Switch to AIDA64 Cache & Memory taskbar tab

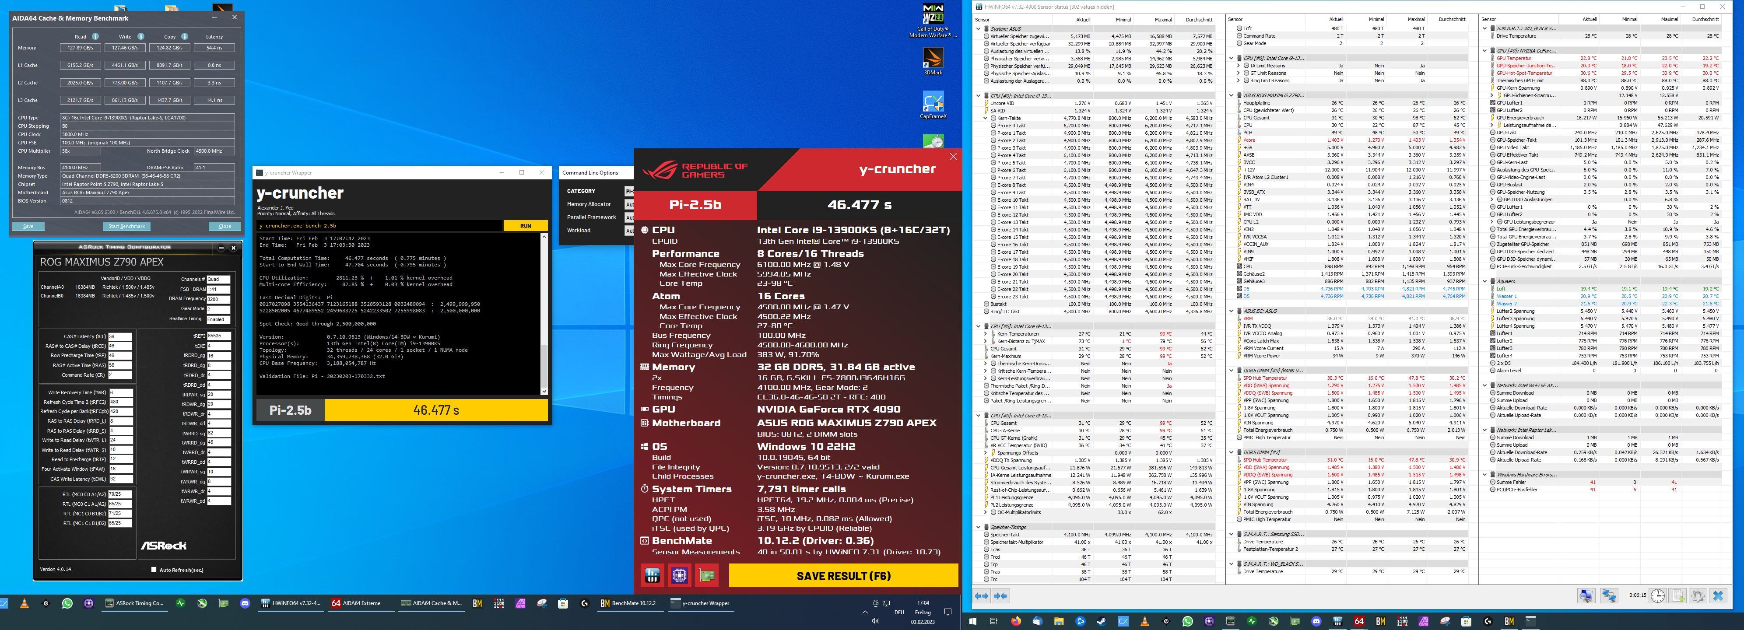(431, 603)
